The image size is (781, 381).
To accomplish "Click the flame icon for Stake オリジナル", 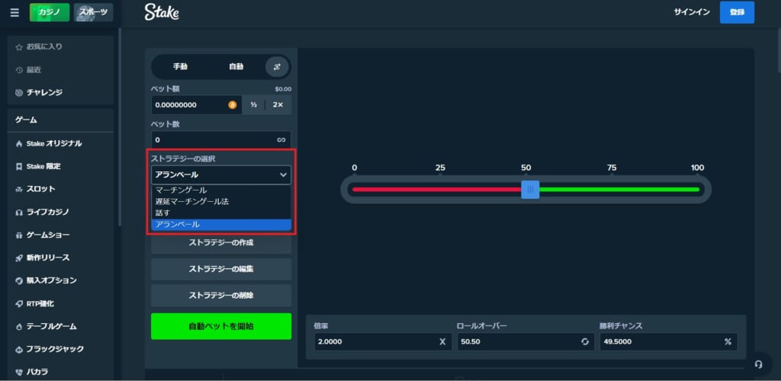I will [x=19, y=144].
